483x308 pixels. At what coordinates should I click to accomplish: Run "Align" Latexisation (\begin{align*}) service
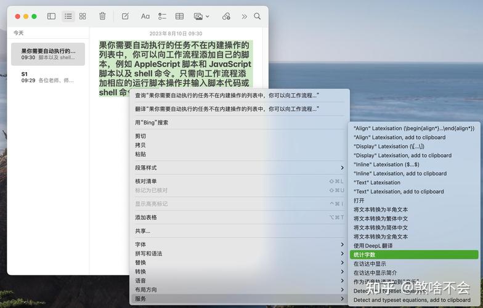[x=414, y=128]
